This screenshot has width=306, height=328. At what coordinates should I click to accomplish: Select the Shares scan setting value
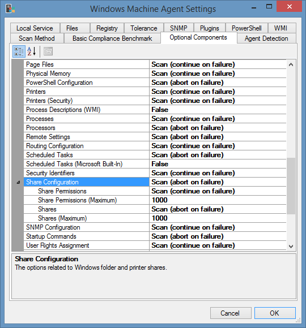click(218, 209)
